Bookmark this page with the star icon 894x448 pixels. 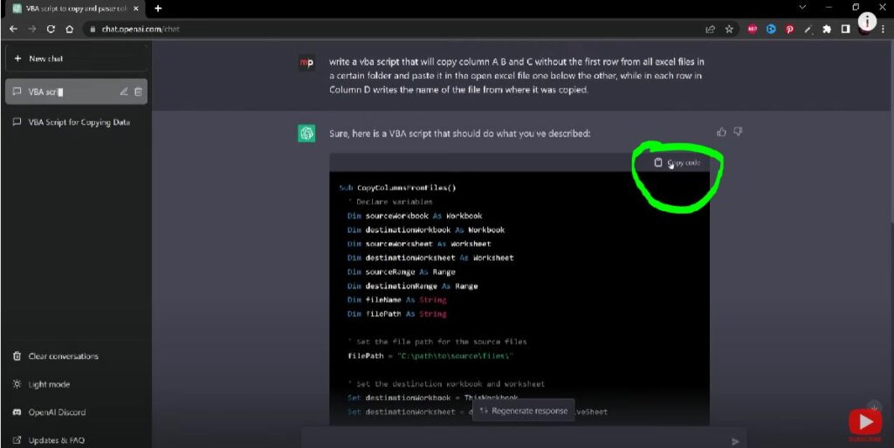[729, 29]
